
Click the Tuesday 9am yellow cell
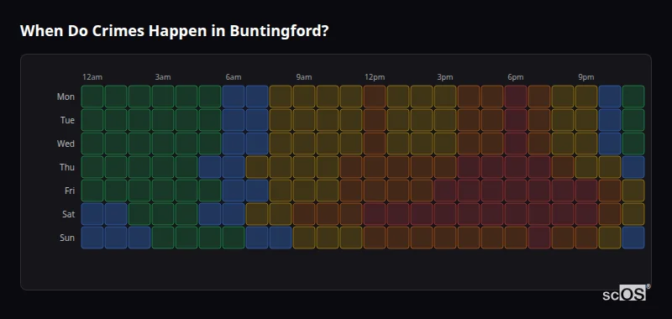(x=304, y=120)
